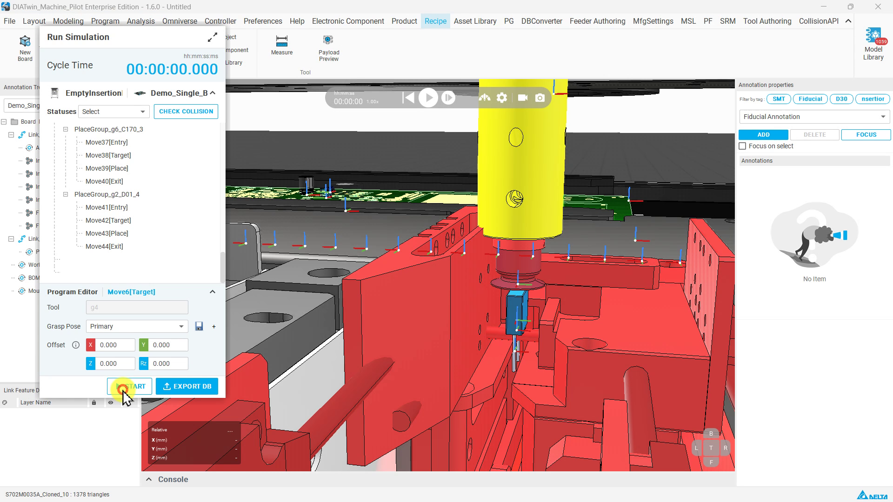Save the current grasp pose

(199, 326)
